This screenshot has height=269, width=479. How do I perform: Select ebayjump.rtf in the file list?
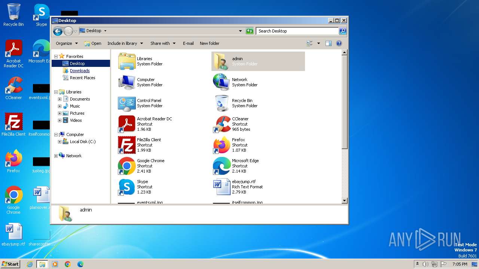[222, 187]
